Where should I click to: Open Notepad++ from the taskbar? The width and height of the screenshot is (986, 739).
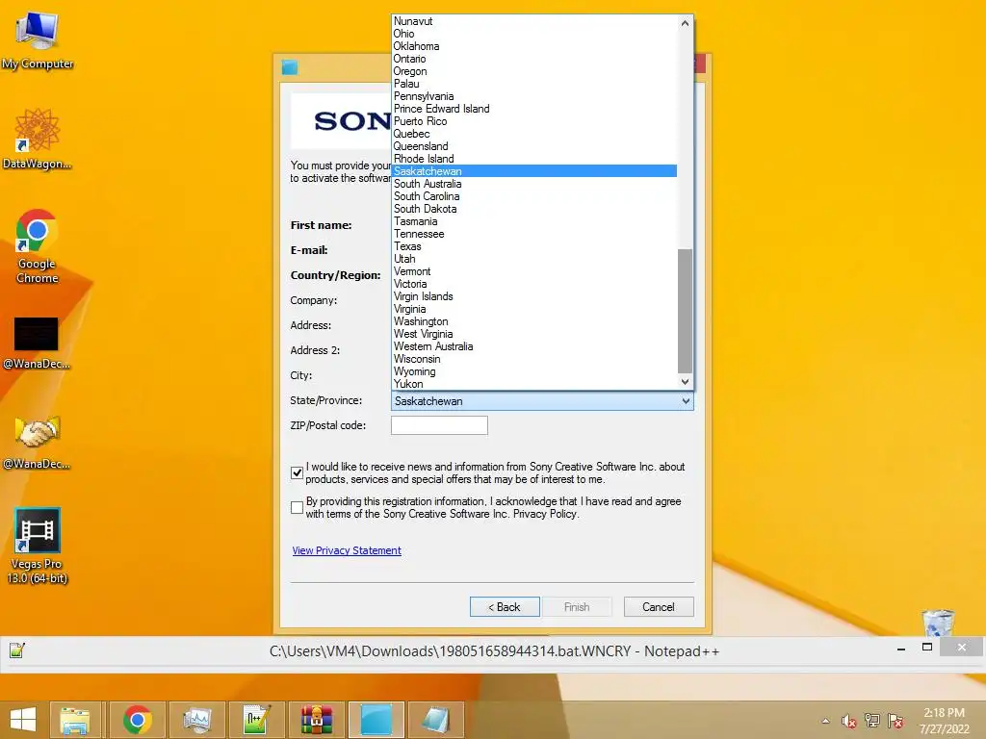point(256,720)
